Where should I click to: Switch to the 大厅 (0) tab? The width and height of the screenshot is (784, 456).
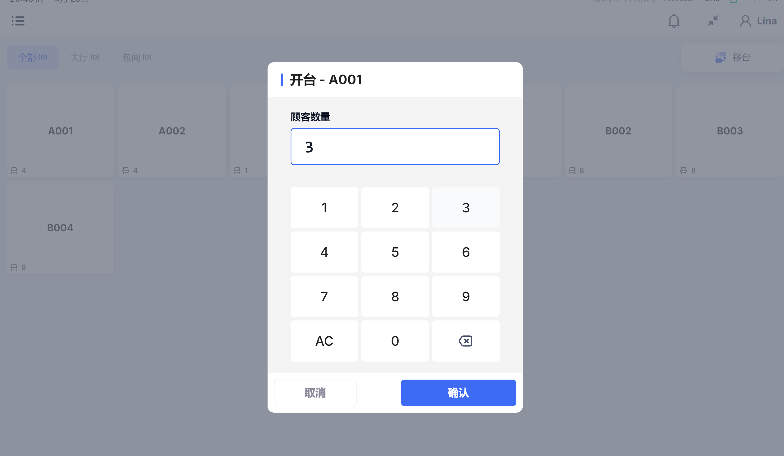coord(85,57)
